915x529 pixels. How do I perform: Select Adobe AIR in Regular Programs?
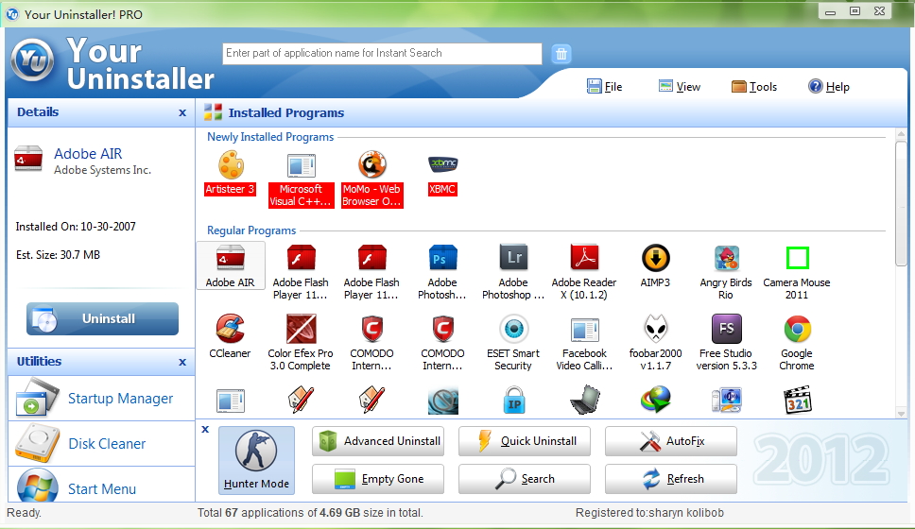[231, 266]
